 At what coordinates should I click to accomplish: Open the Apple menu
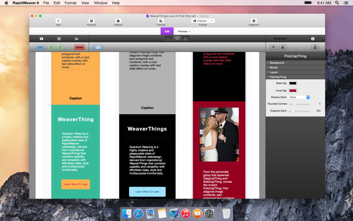tap(6, 3)
